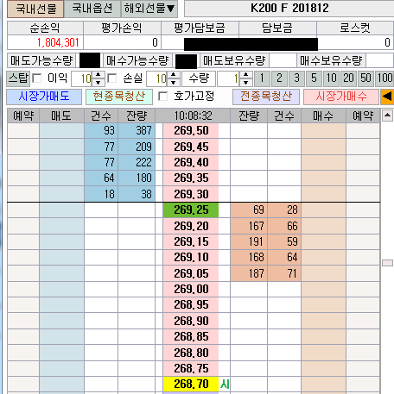The image size is (394, 394).
Task: Switch to the 국내옵션 tab
Action: 92,9
